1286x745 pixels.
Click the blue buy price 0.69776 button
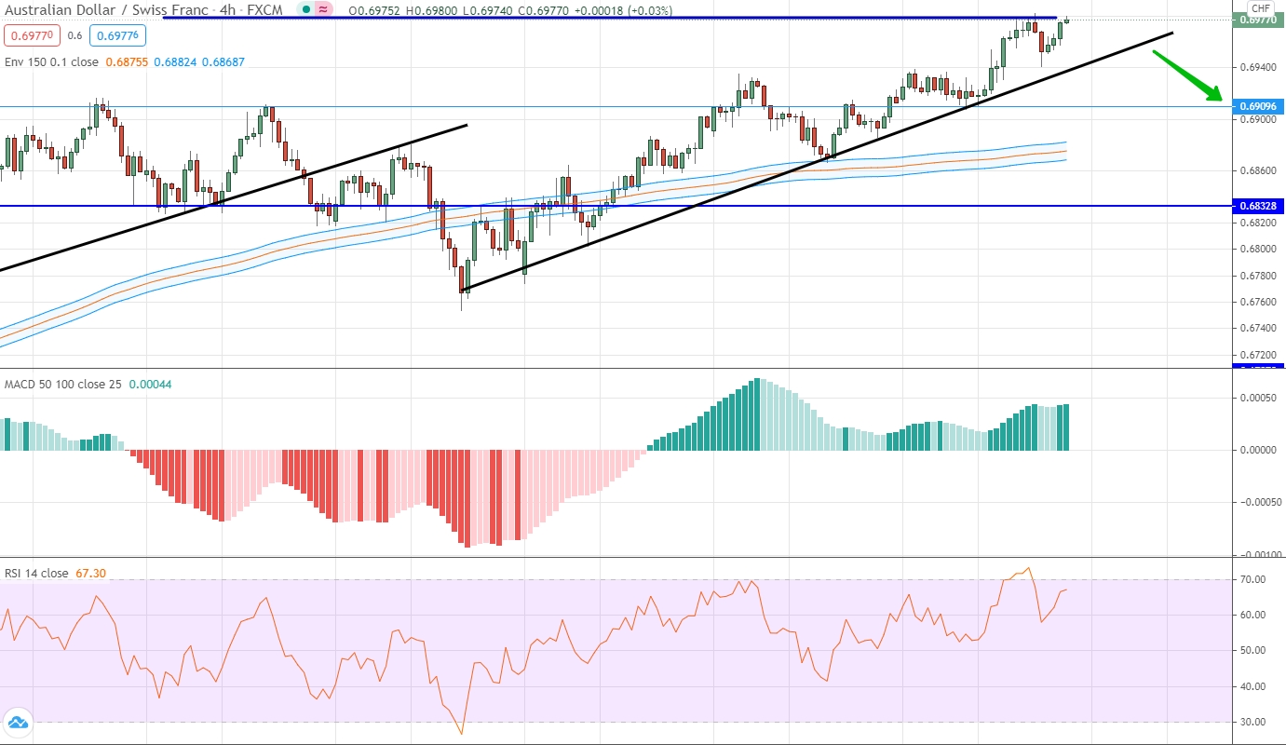118,36
